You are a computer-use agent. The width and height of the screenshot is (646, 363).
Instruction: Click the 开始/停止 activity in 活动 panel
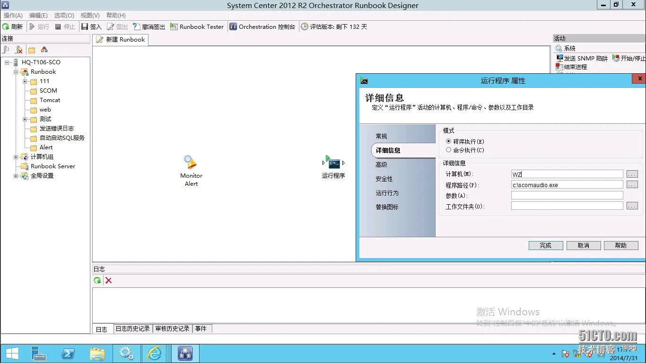629,58
